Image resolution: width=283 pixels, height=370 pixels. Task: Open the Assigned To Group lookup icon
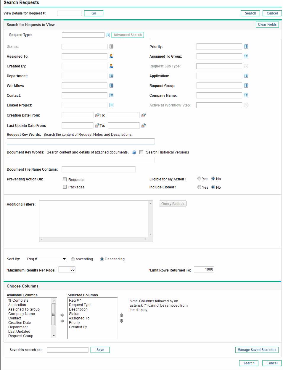click(246, 56)
